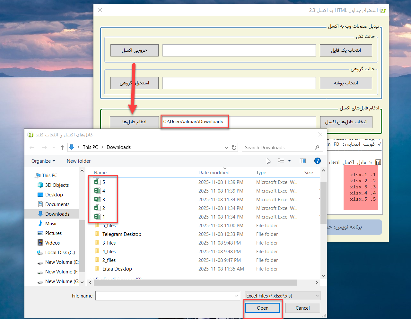This screenshot has height=319, width=411.
Task: Click the Cancel button
Action: click(x=302, y=308)
